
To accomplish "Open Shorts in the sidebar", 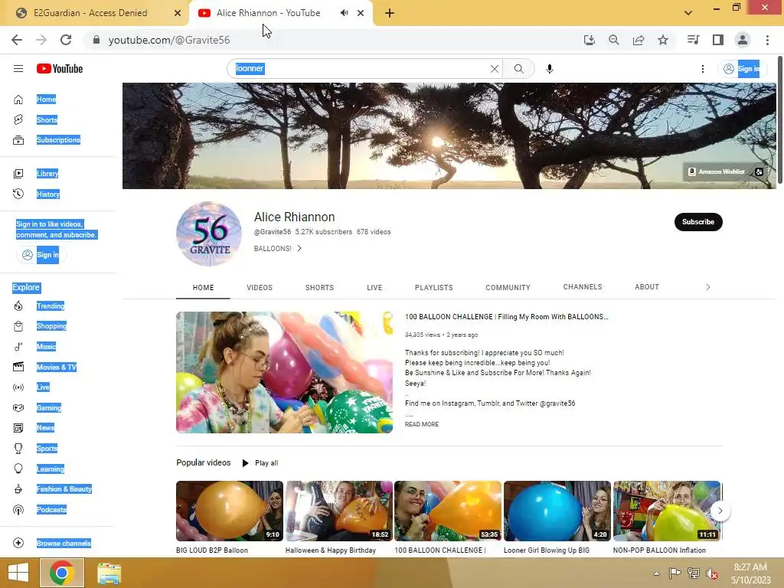I will (x=47, y=119).
